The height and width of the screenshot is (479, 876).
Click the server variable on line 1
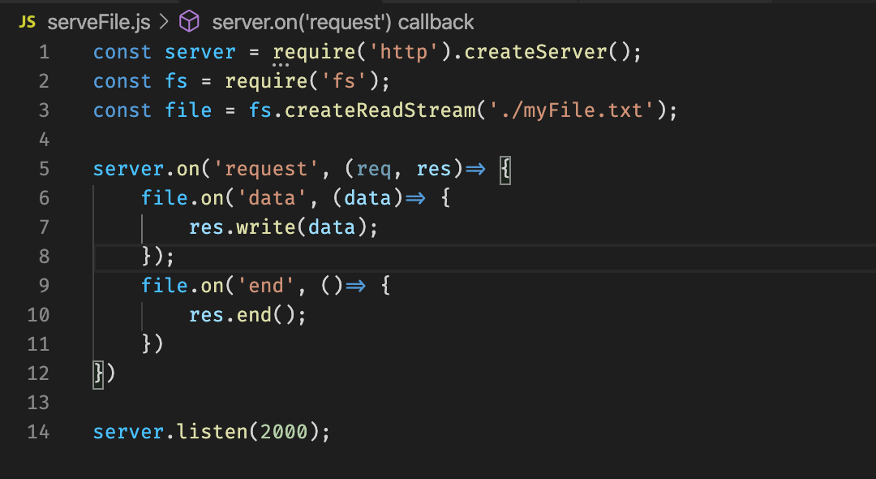tap(200, 52)
